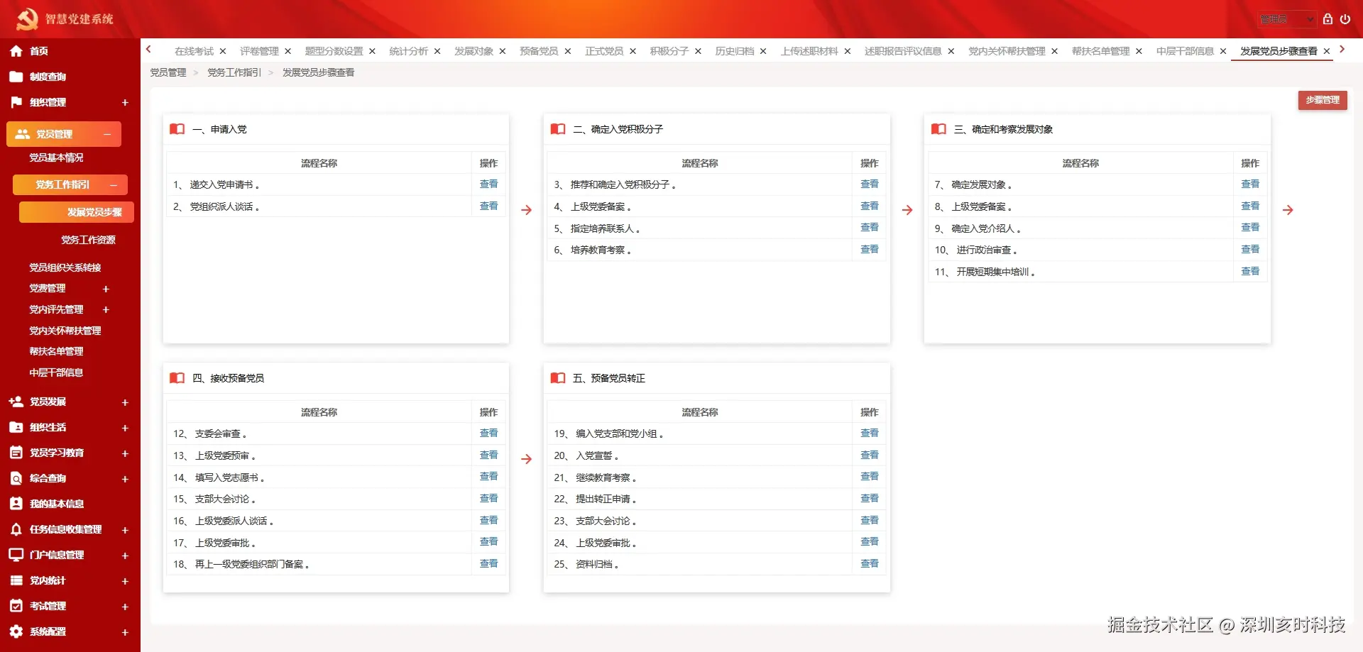Click the lock icon in the header
Image resolution: width=1363 pixels, height=652 pixels.
(x=1328, y=19)
